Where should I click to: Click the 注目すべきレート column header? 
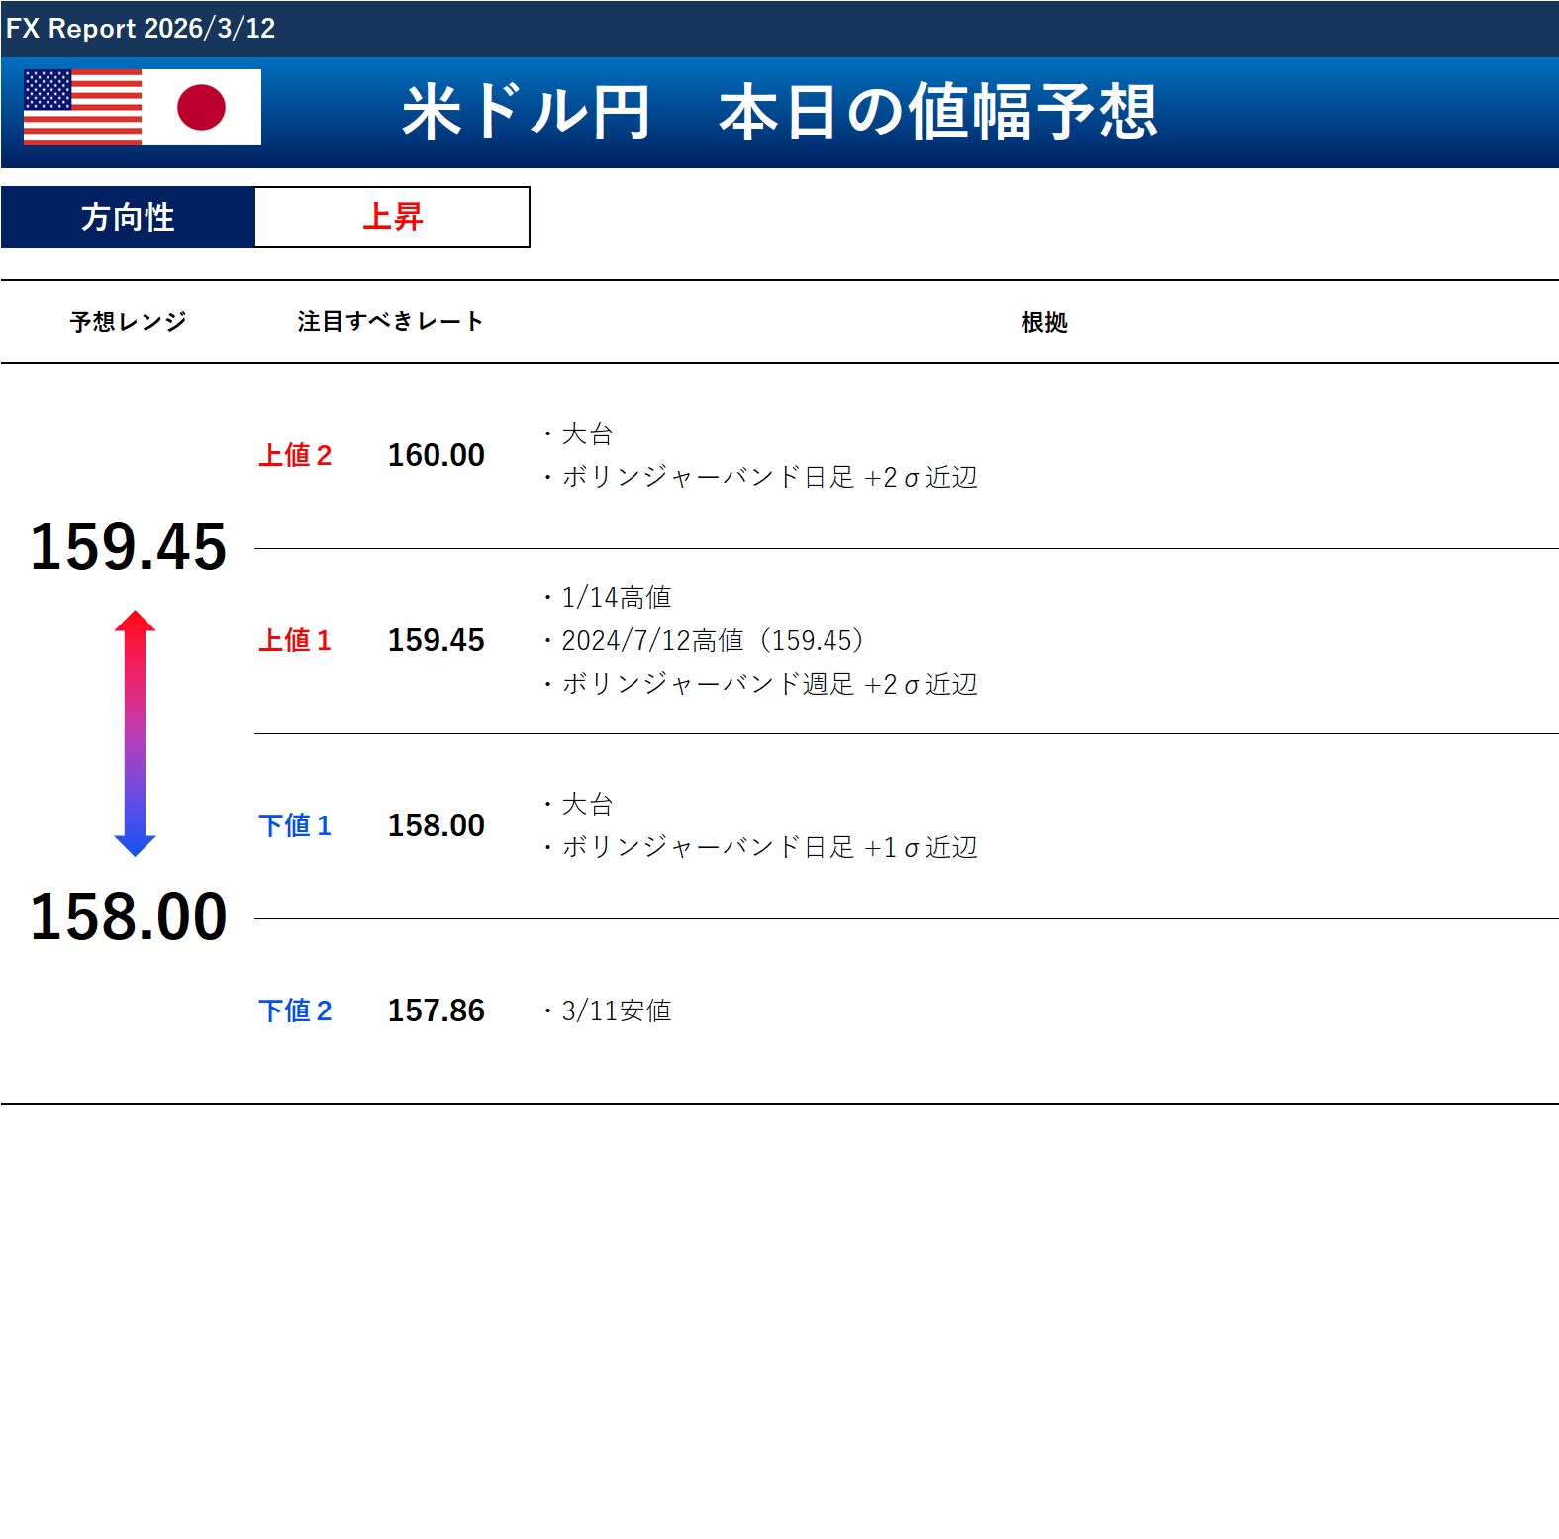point(390,322)
